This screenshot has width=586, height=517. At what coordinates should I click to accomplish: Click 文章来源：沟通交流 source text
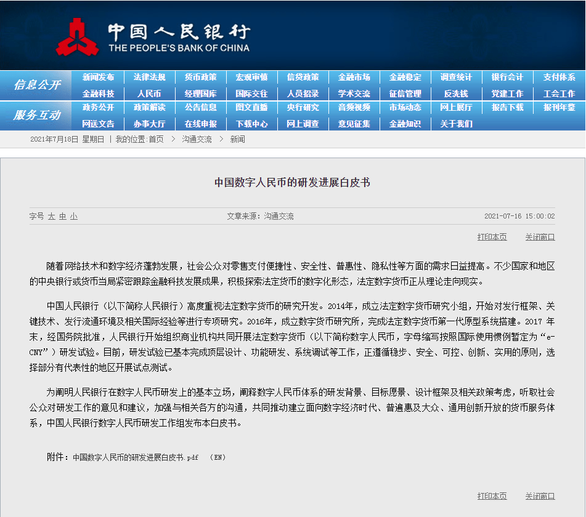pyautogui.click(x=260, y=217)
